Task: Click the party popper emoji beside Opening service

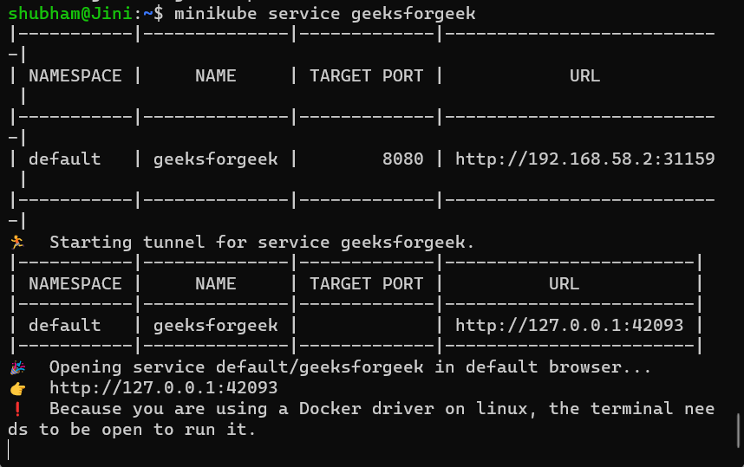Action: click(x=16, y=366)
